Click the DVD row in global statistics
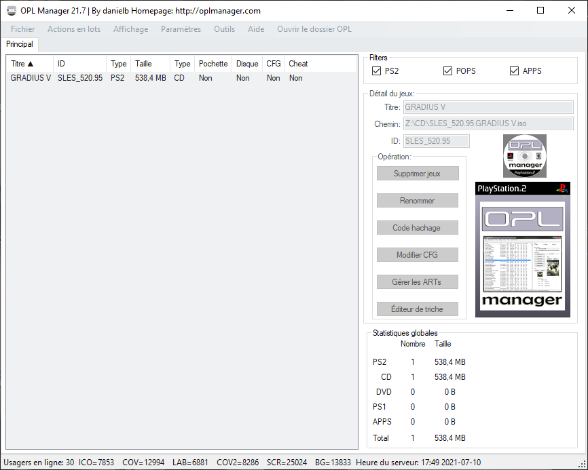The image size is (588, 470). pos(416,392)
